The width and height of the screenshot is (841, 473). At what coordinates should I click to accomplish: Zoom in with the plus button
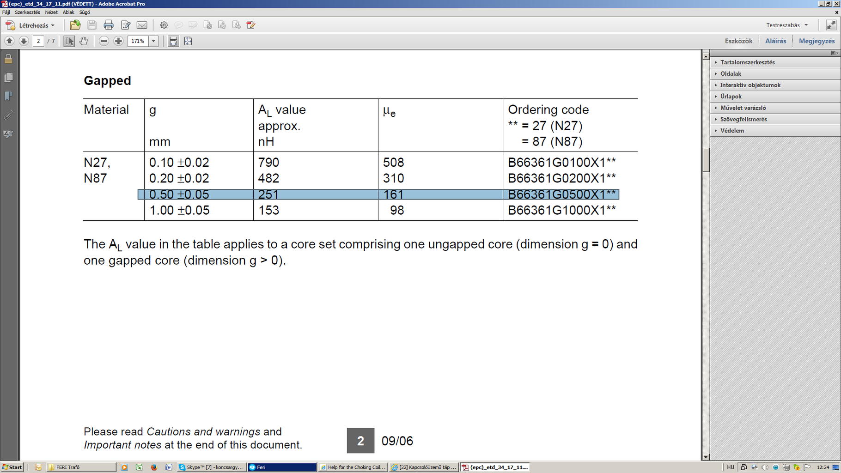(118, 41)
